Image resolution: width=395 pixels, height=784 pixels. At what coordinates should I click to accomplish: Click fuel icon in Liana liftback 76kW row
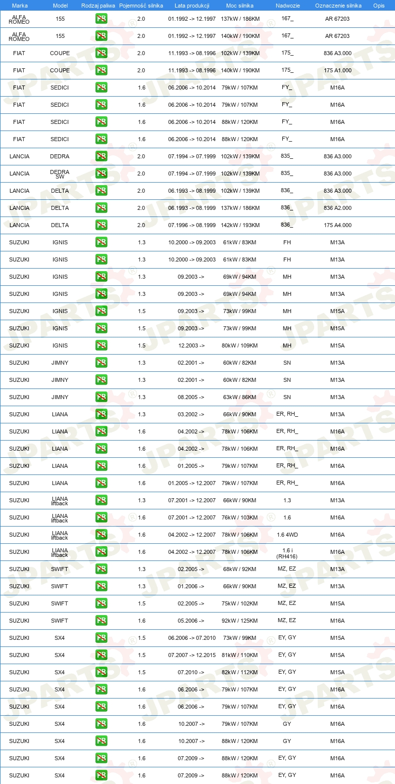101,517
